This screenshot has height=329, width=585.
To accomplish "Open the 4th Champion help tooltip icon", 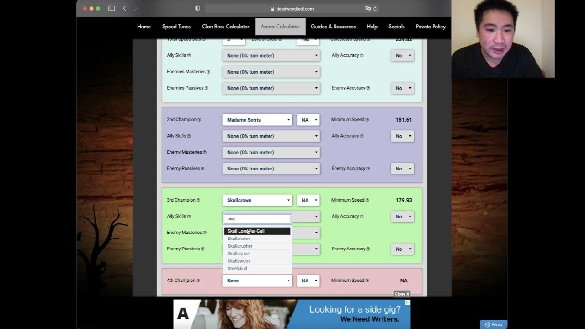I will [198, 281].
